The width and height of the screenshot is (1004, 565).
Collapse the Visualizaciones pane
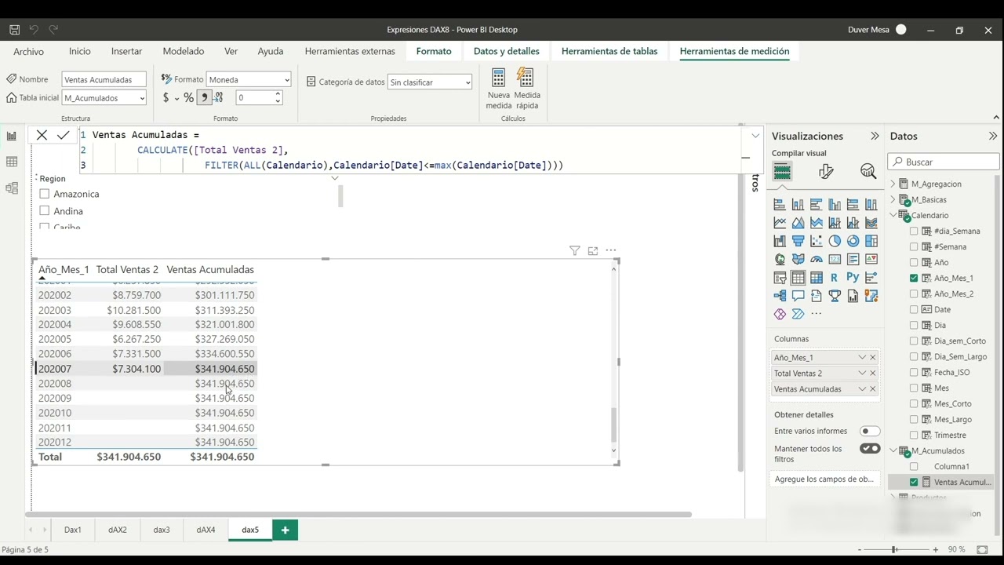tap(875, 136)
